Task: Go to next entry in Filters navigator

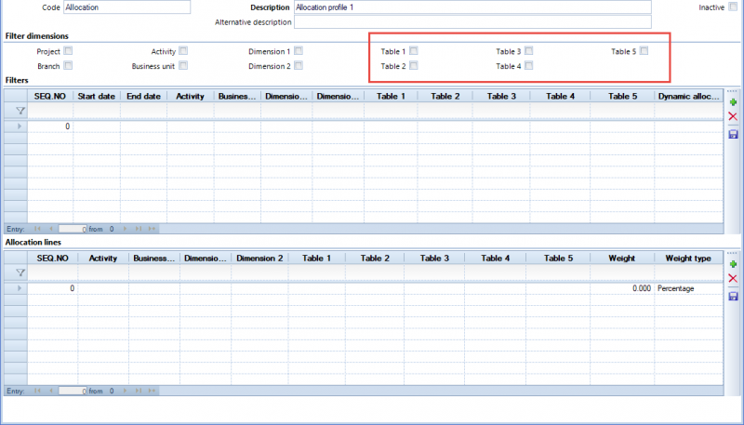Action: tap(126, 229)
